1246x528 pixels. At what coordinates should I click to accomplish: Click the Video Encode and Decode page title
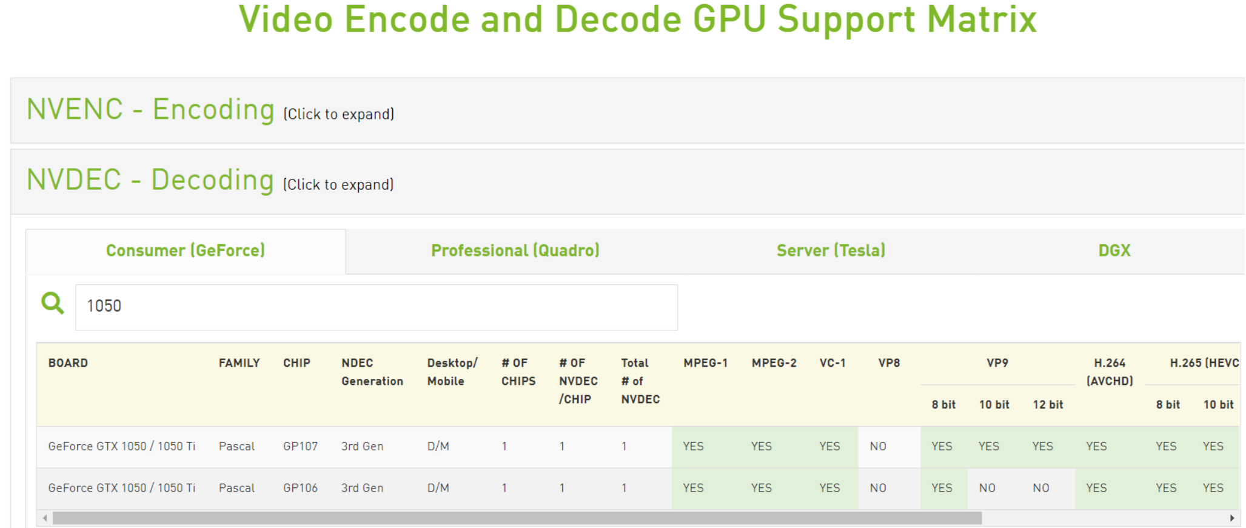[x=638, y=19]
